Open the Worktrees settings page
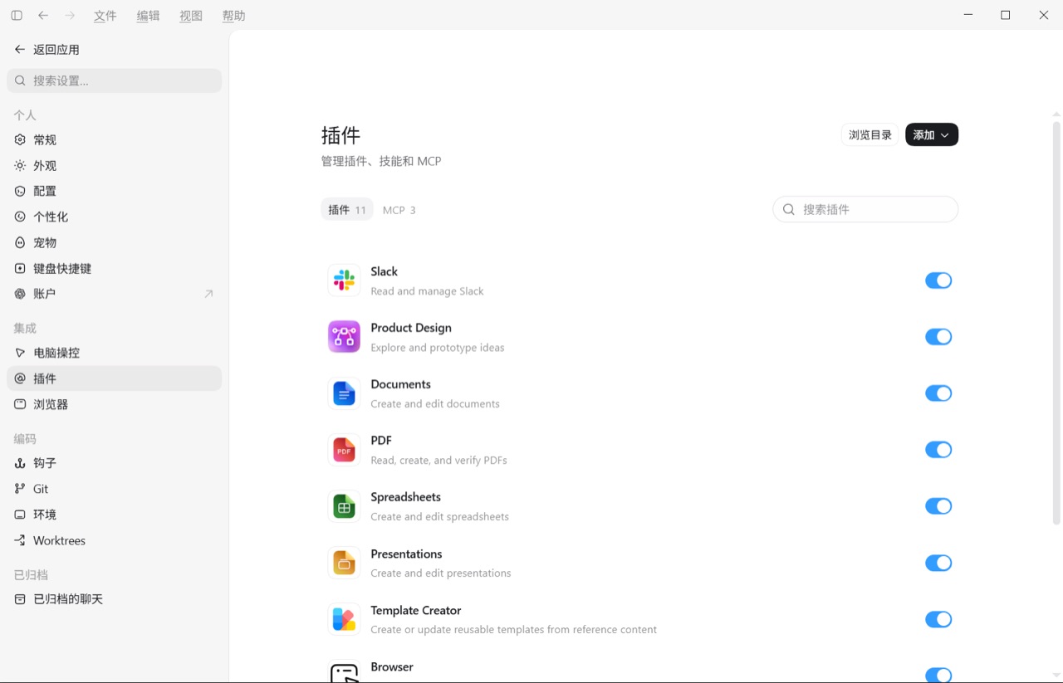The image size is (1063, 683). [115, 540]
